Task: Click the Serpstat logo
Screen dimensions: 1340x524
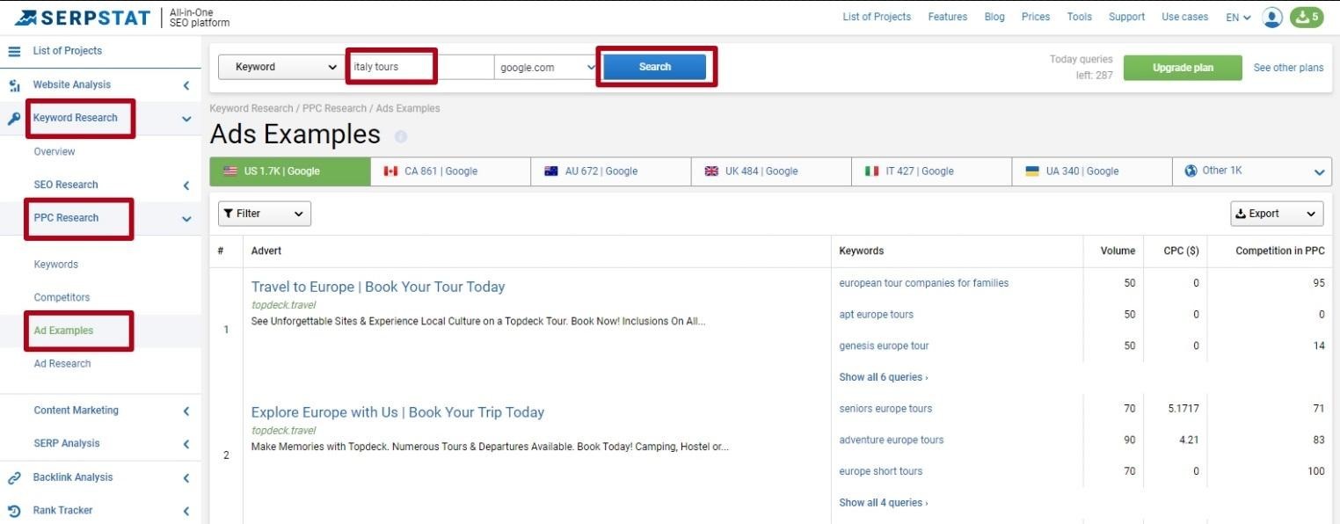Action: pyautogui.click(x=84, y=18)
